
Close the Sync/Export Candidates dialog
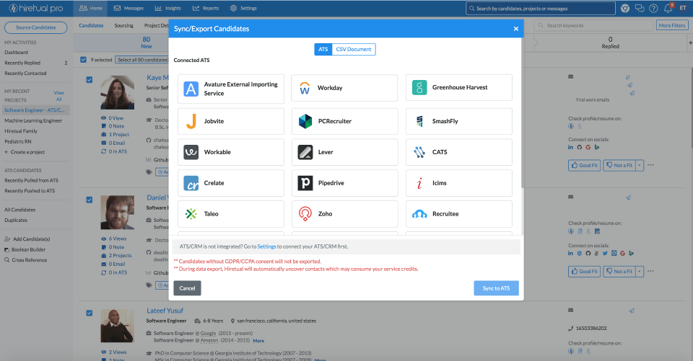tap(515, 29)
